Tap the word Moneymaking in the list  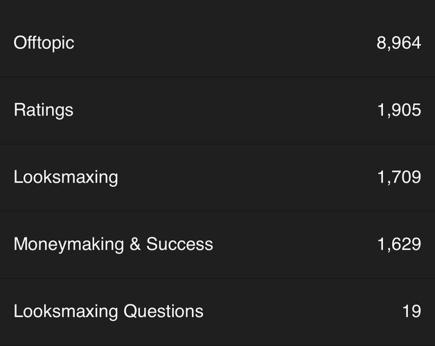tap(69, 244)
